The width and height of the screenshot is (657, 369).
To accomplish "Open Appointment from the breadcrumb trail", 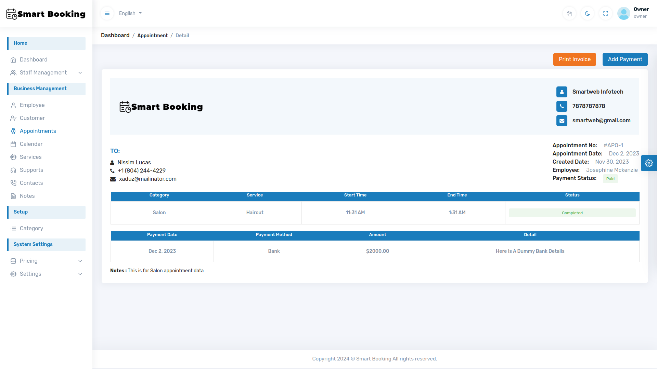I will [x=152, y=35].
